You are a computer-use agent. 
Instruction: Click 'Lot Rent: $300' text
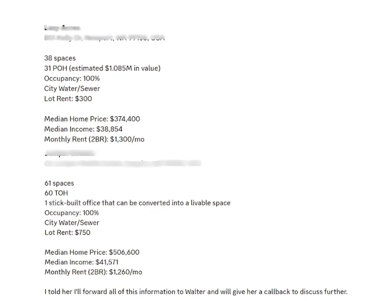point(68,98)
